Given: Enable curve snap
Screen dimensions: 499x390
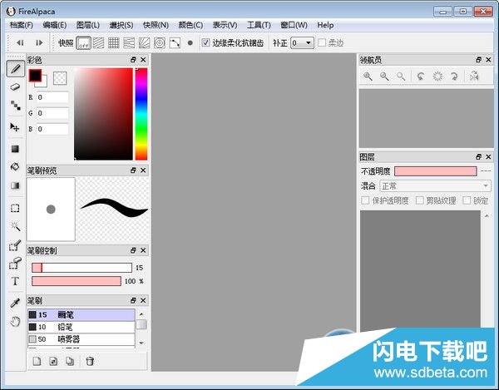Looking at the screenshot, I should pyautogui.click(x=175, y=43).
